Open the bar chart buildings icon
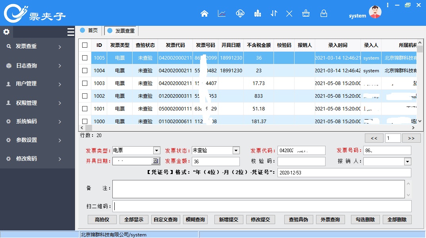 pyautogui.click(x=258, y=14)
